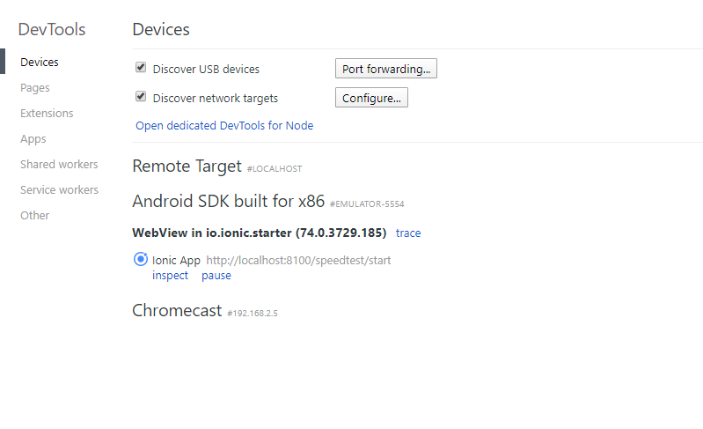Switch to the Apps section

click(33, 139)
